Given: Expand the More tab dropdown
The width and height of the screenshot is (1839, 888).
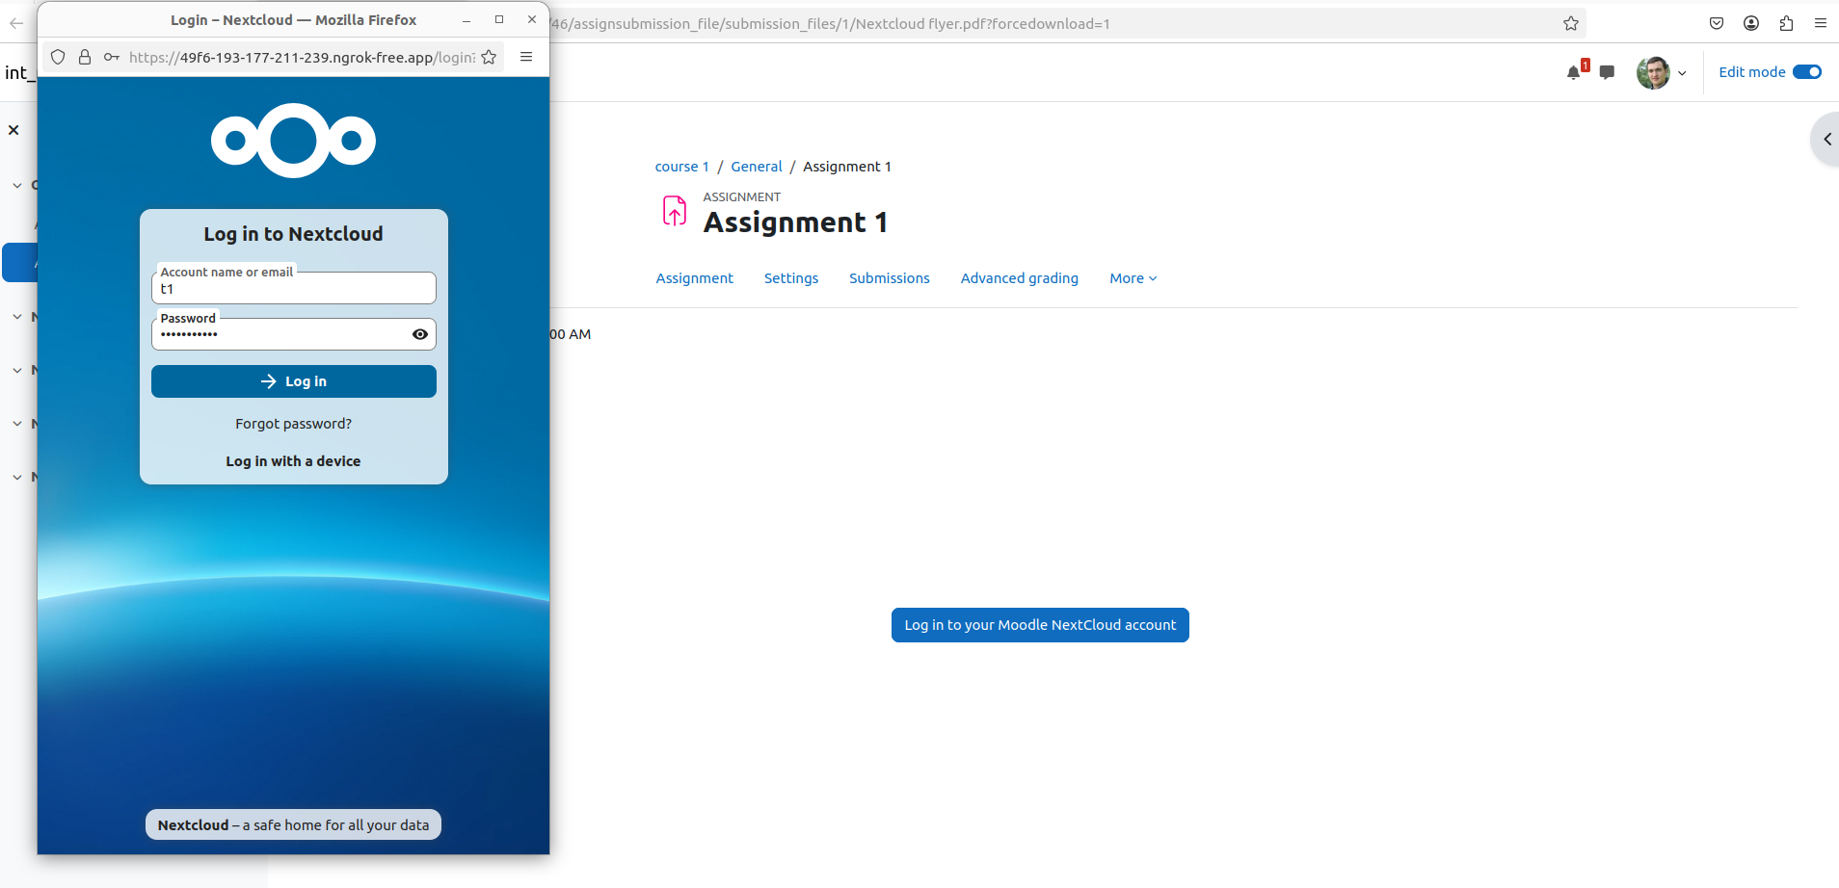Looking at the screenshot, I should (x=1133, y=278).
